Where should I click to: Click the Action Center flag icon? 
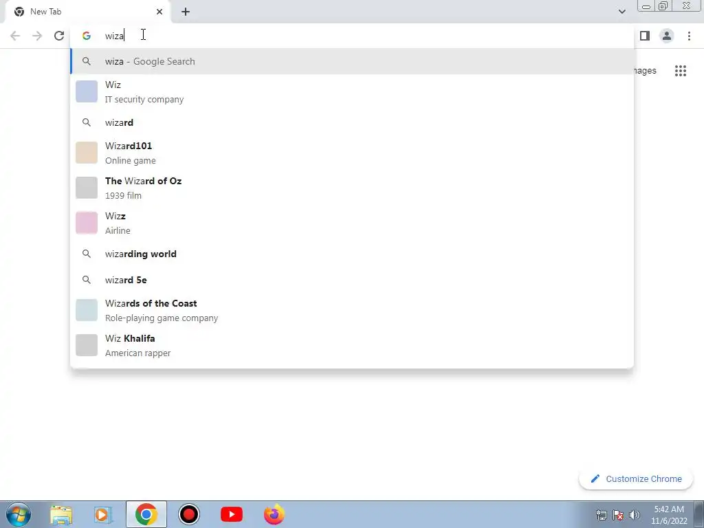coord(618,515)
